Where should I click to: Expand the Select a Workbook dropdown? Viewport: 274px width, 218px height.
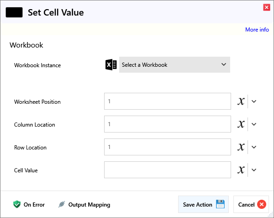(x=174, y=65)
